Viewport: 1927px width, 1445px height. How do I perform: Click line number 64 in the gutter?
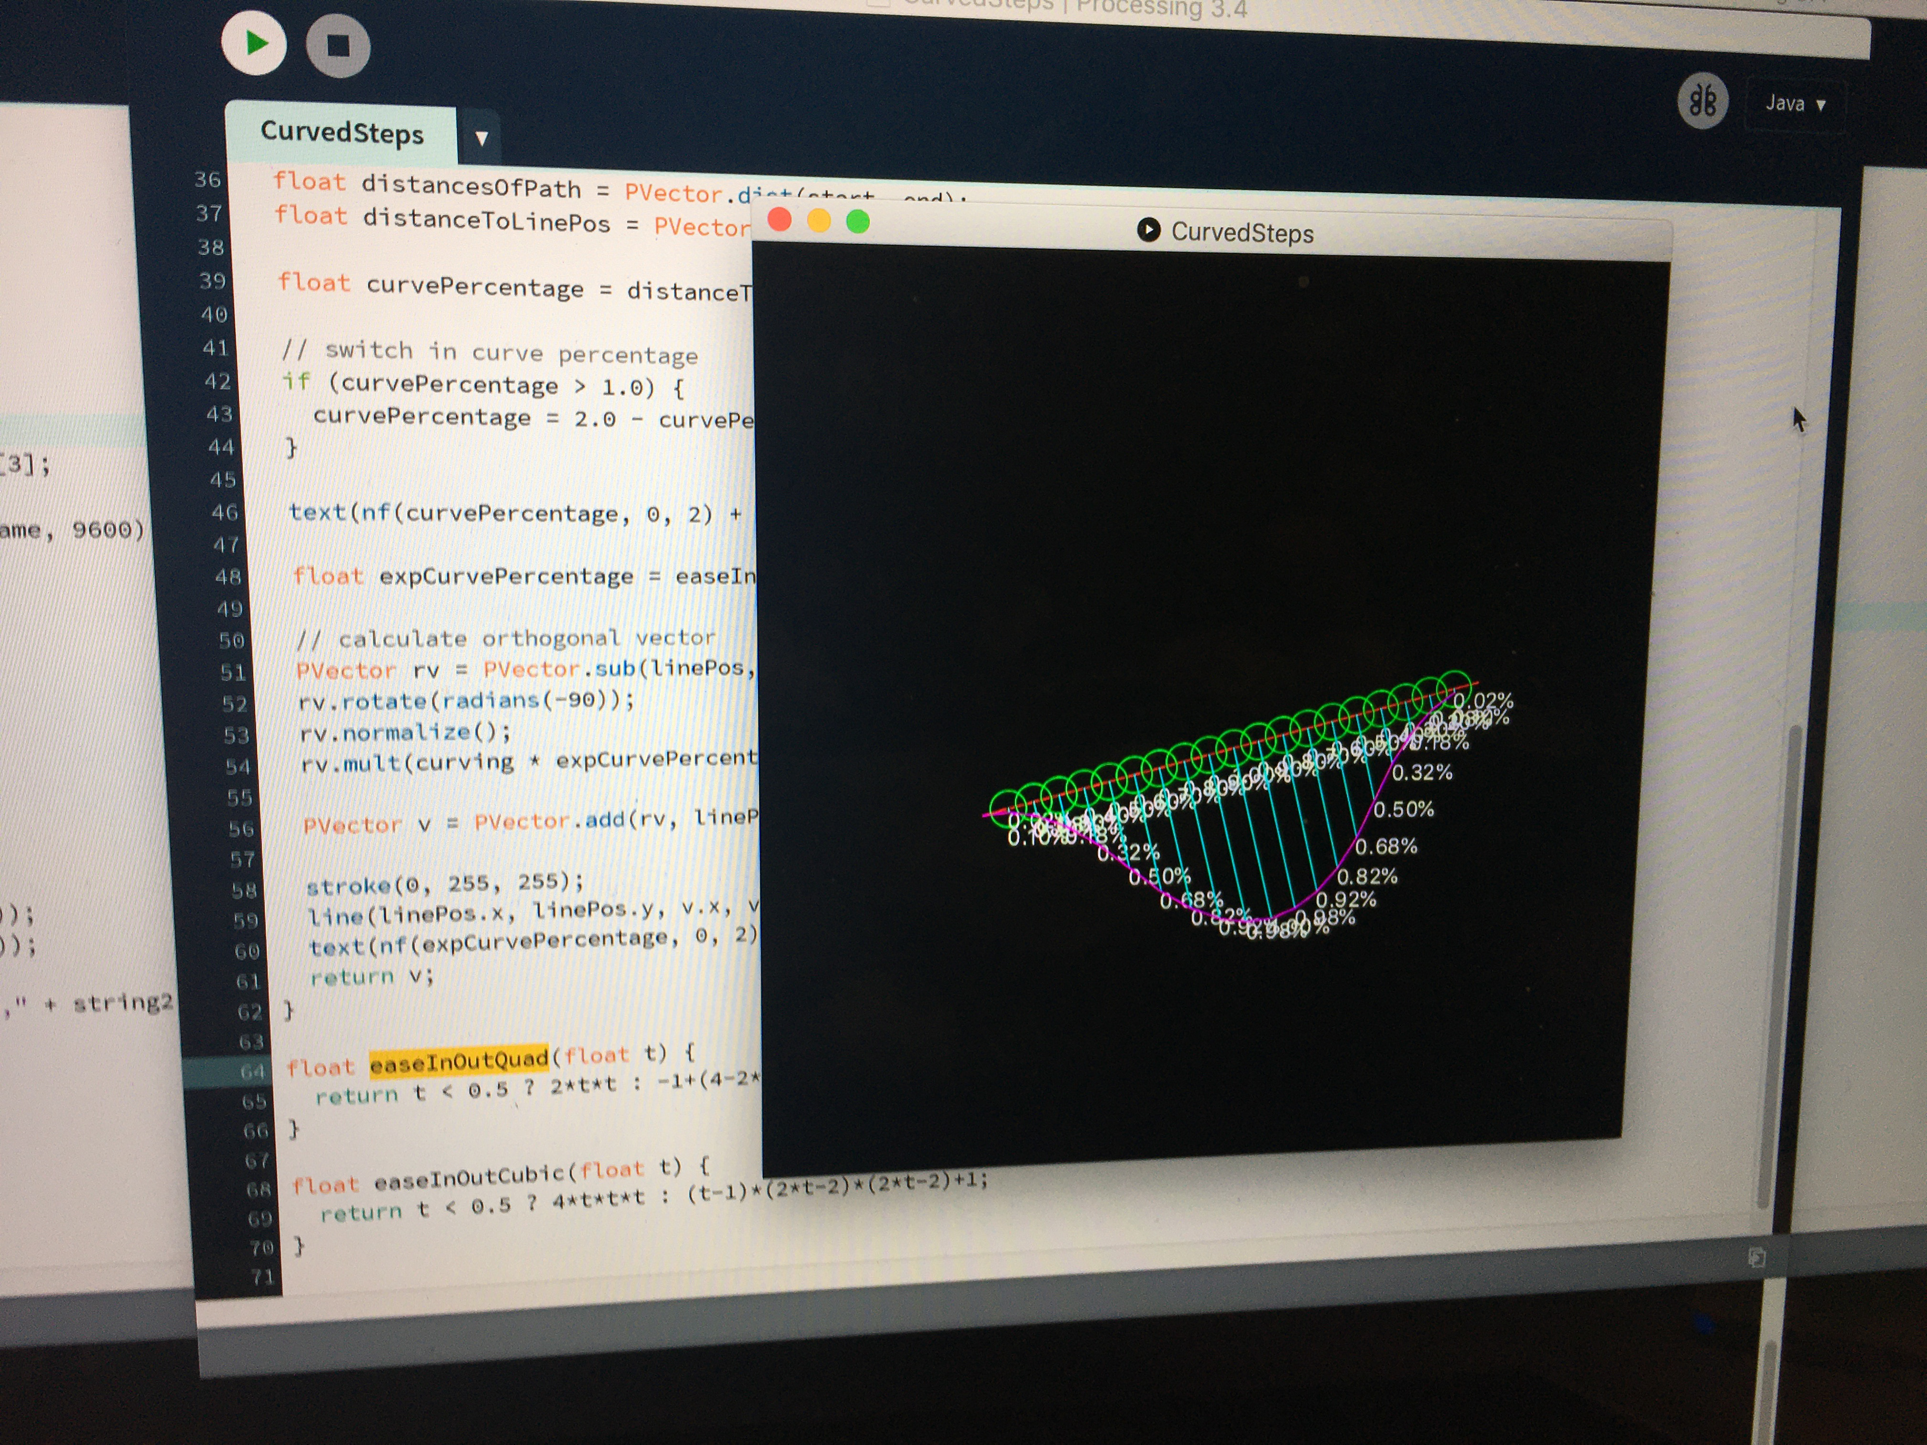click(252, 1071)
